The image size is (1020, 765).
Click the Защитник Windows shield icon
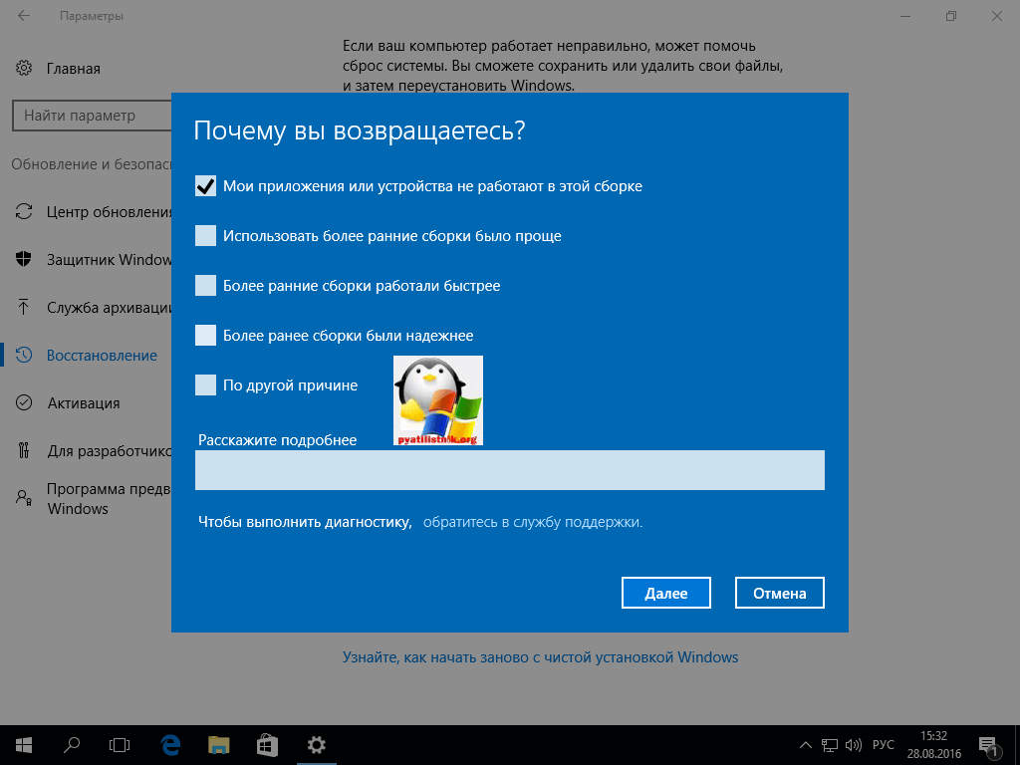24,260
